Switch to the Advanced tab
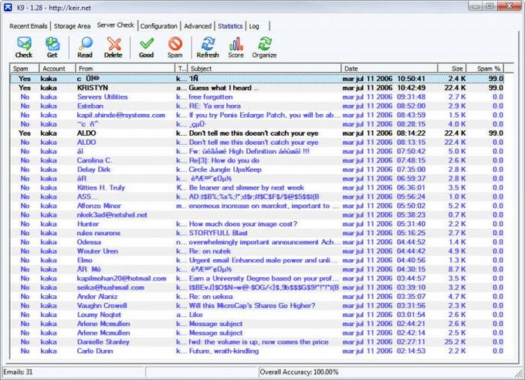 click(198, 26)
